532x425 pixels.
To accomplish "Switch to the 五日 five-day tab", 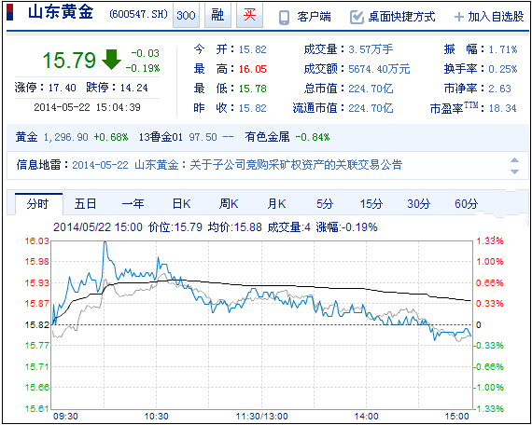I will [85, 204].
